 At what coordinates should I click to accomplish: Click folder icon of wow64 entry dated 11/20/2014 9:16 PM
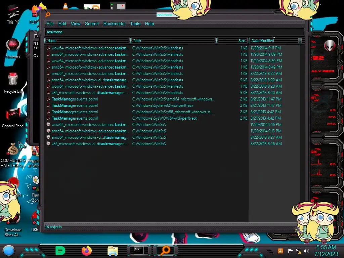click(x=48, y=124)
